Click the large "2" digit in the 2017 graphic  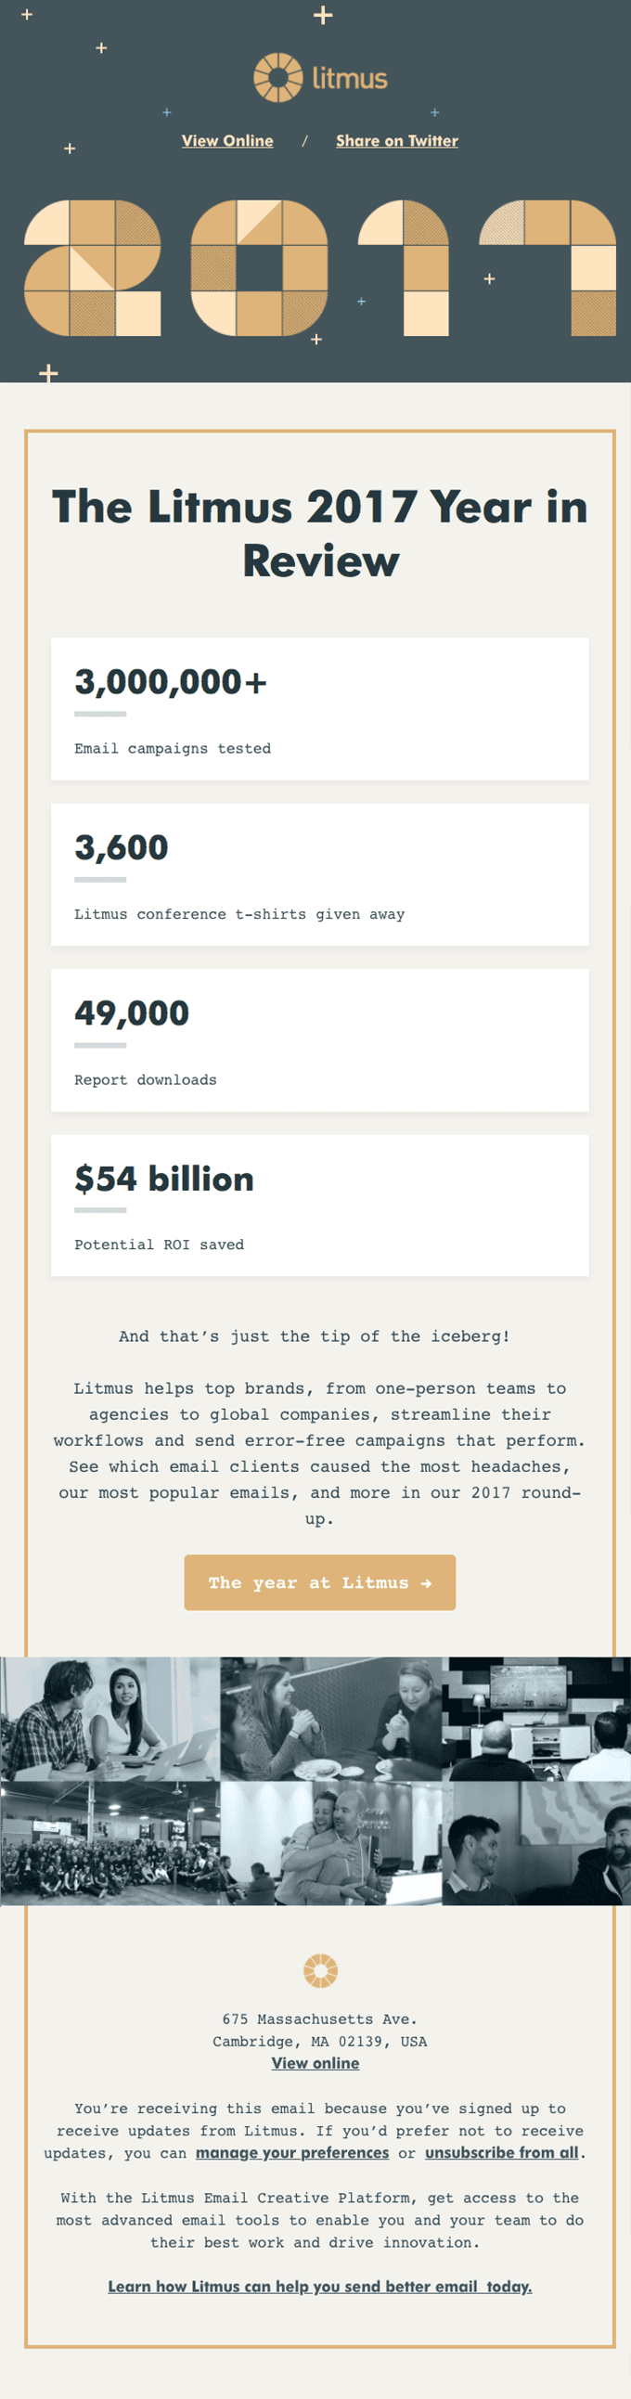[92, 268]
